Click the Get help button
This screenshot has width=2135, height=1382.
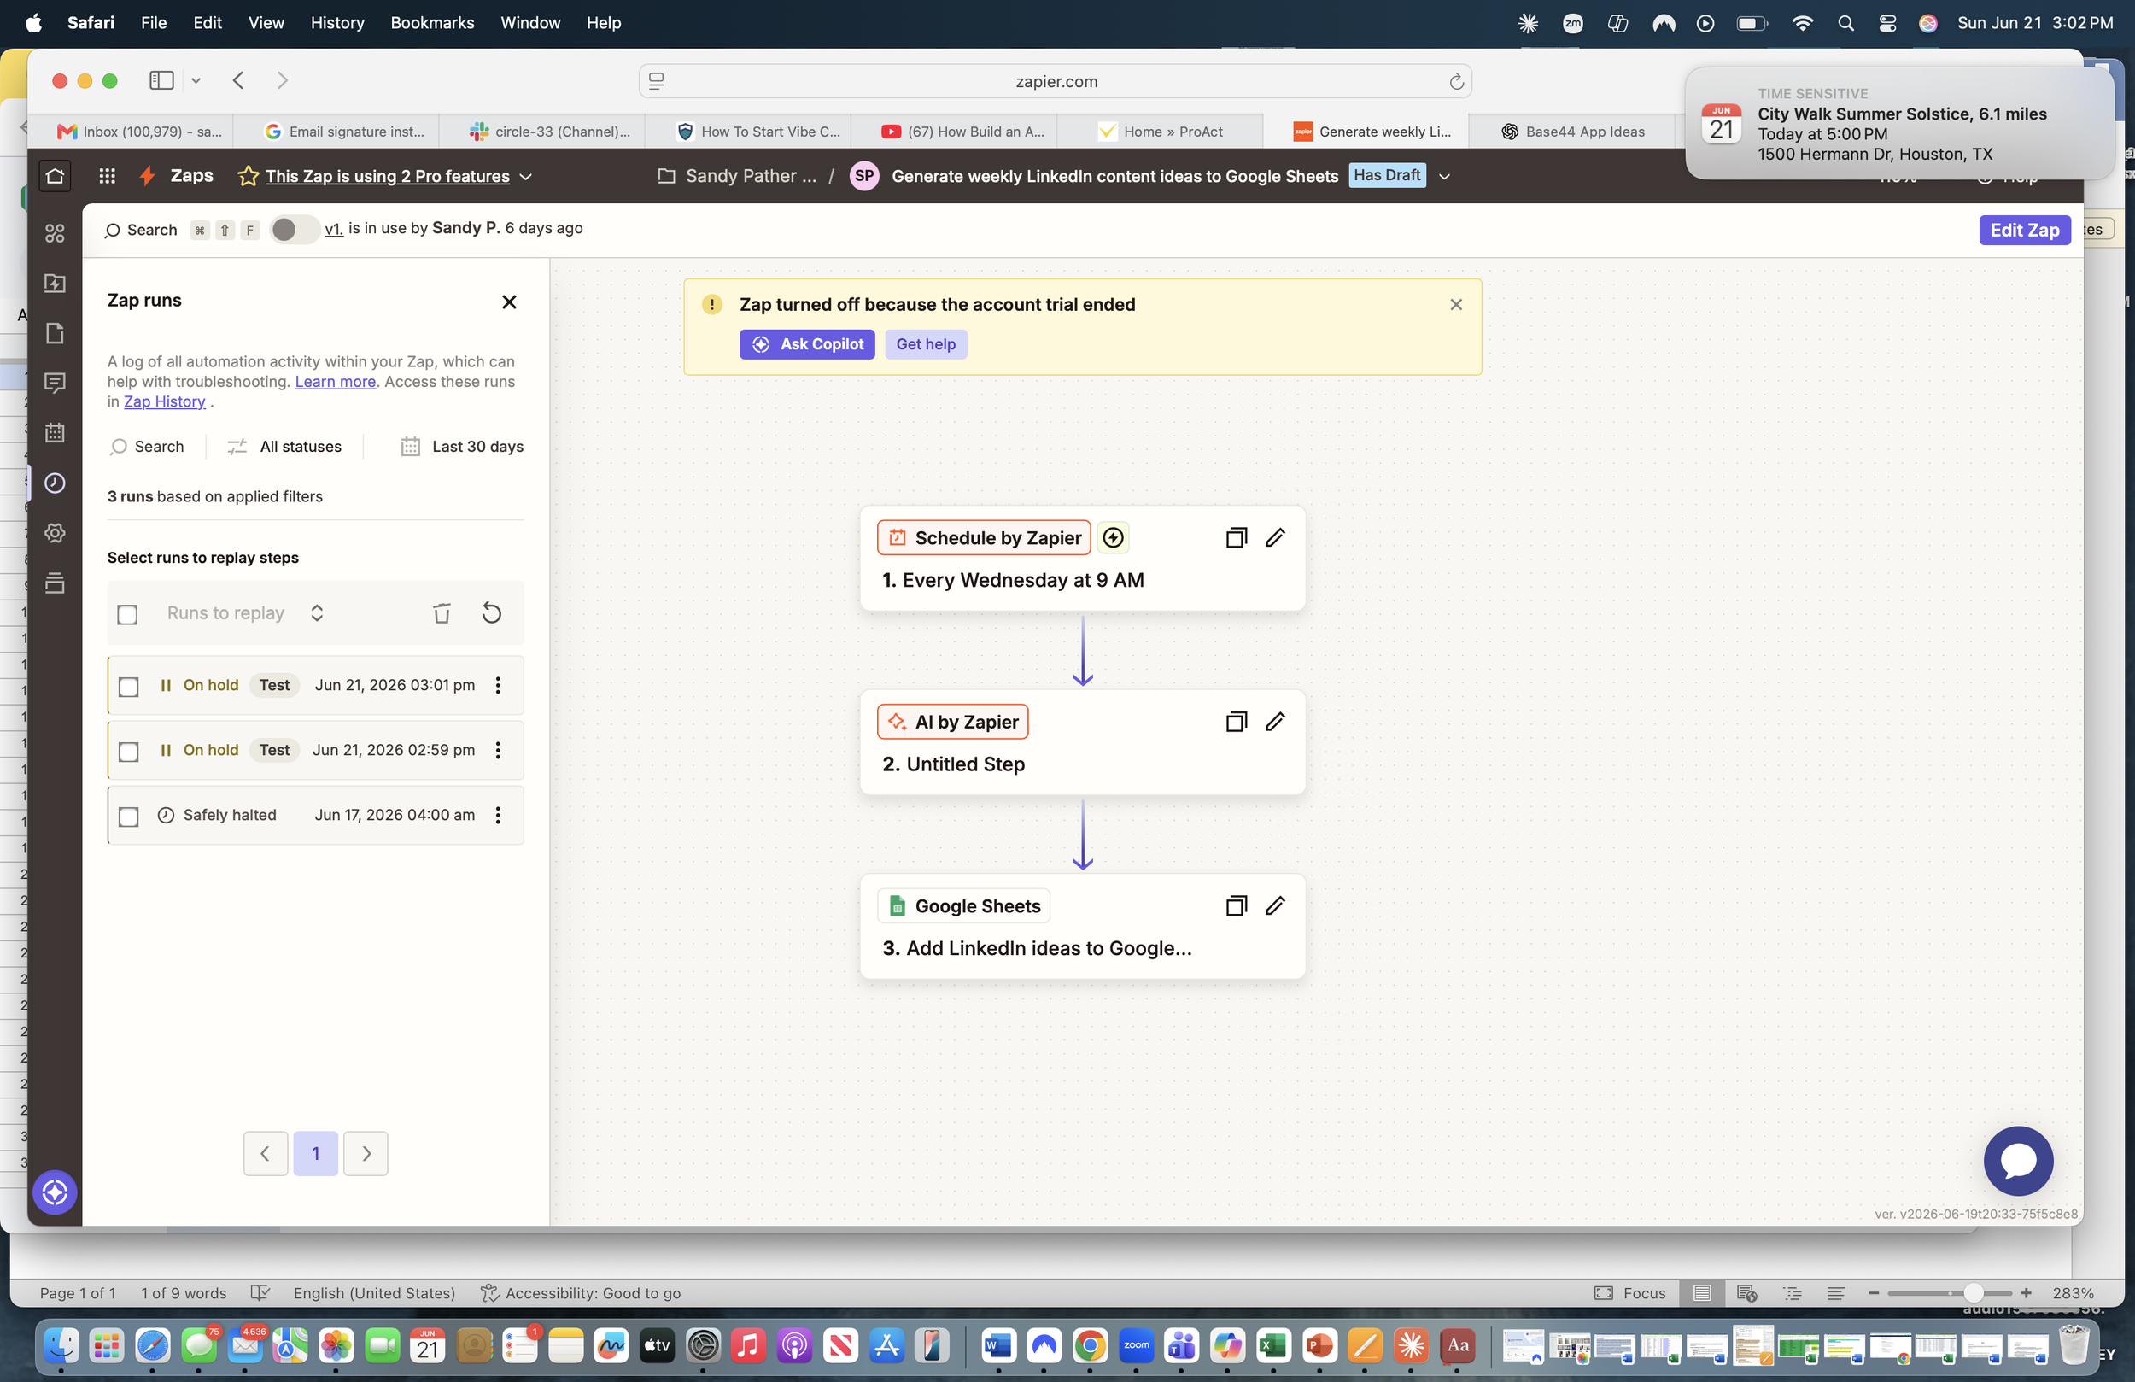926,344
